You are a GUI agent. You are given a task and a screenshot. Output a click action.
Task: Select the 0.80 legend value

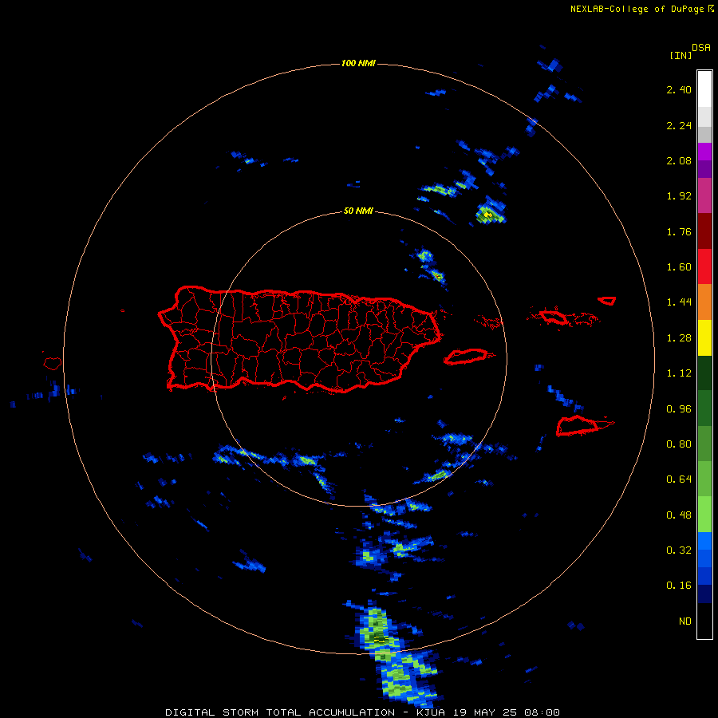tap(679, 444)
